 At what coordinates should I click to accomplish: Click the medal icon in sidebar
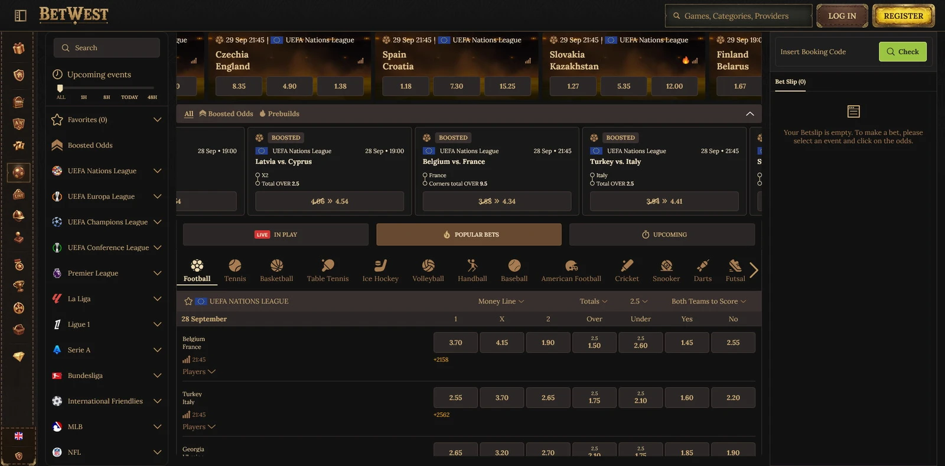click(19, 265)
